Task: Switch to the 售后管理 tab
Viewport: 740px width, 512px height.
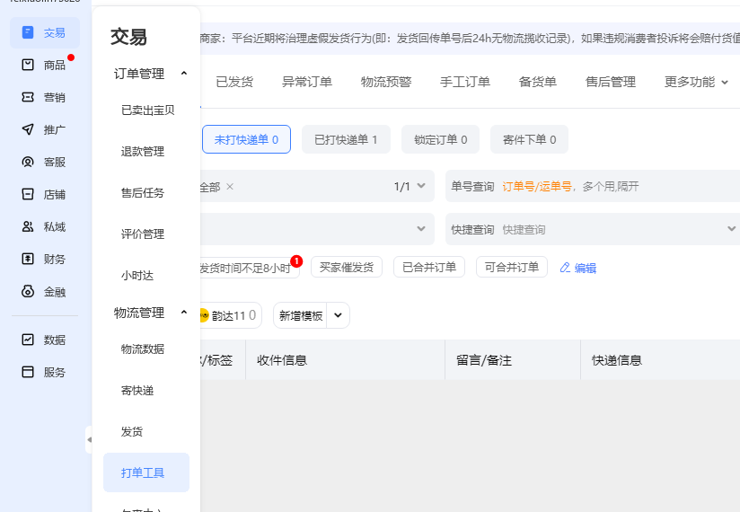Action: point(610,82)
